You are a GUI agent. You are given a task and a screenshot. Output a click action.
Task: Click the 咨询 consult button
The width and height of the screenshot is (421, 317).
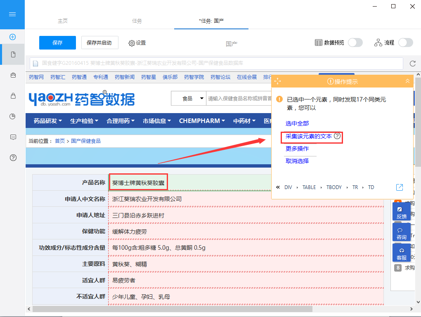(x=402, y=232)
